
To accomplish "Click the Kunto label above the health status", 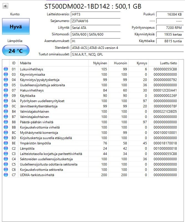I will (15, 14).
